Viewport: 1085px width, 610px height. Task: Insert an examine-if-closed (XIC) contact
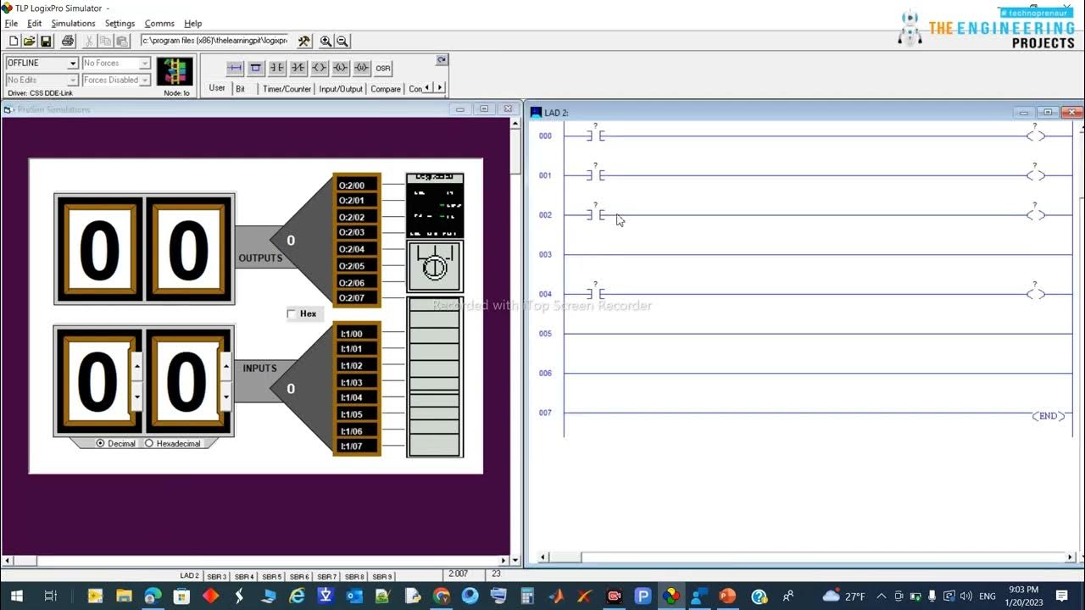[x=277, y=68]
